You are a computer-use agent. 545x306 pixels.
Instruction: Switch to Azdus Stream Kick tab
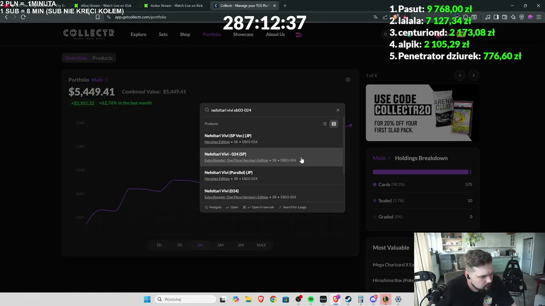(174, 6)
